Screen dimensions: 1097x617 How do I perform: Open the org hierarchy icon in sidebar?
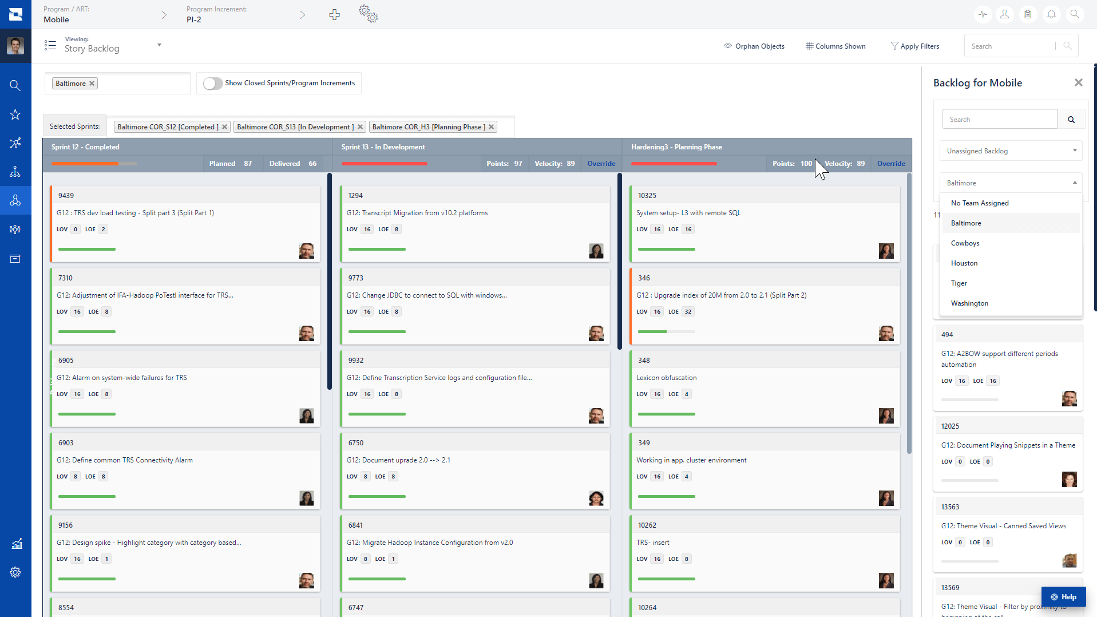pos(15,172)
